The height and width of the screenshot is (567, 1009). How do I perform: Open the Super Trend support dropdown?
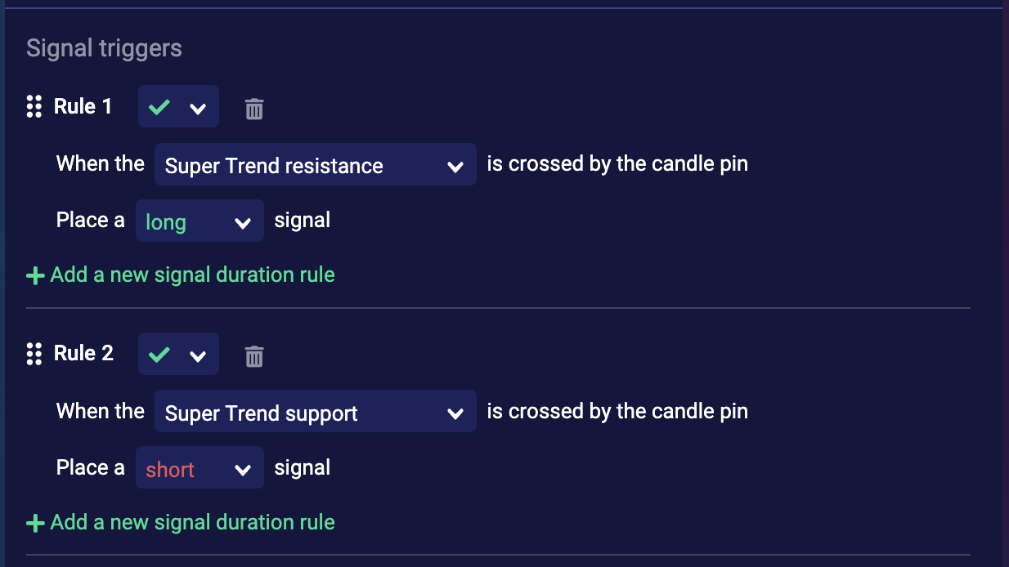point(315,413)
